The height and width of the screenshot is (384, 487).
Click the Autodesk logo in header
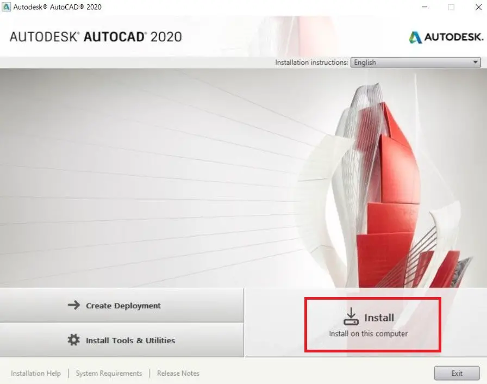(x=446, y=38)
